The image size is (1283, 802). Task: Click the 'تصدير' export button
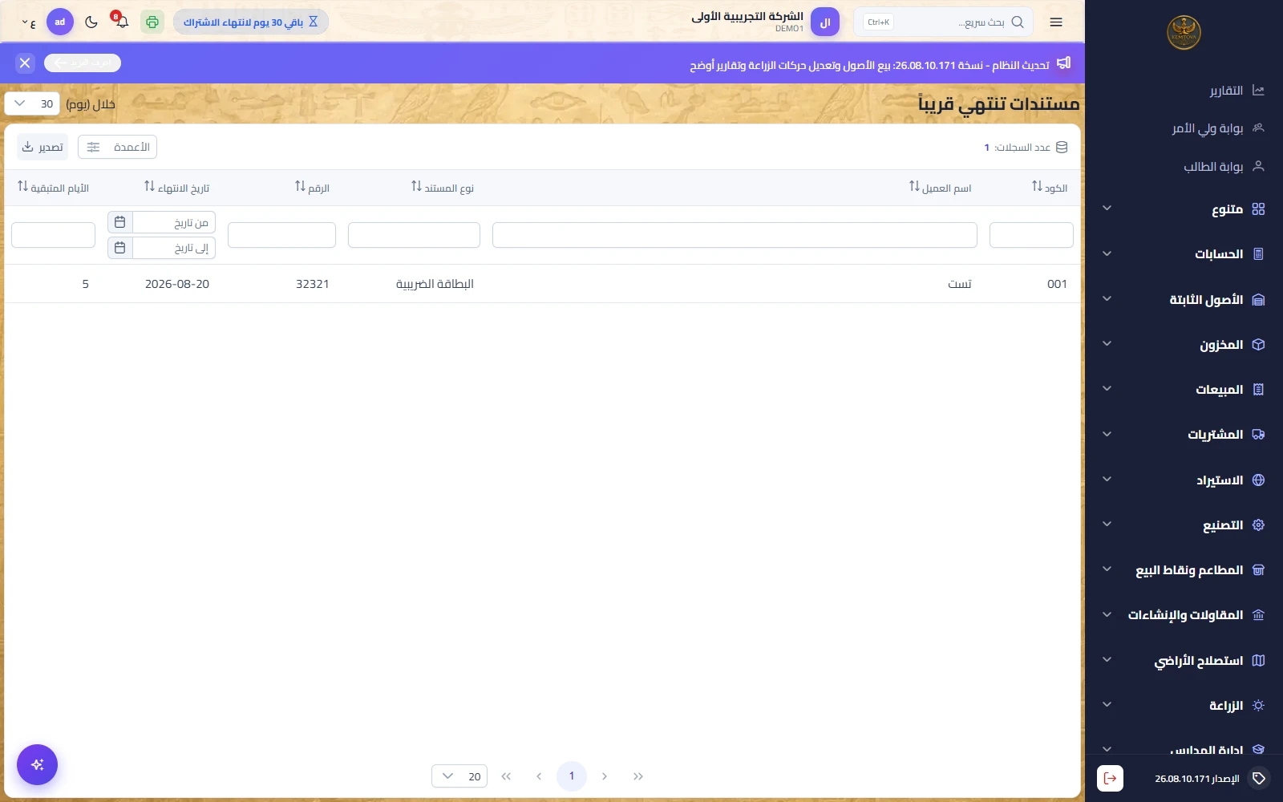(42, 147)
